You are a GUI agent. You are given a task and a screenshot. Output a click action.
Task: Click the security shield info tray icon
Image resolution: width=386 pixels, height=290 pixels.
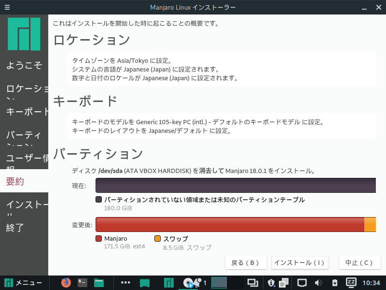271,283
